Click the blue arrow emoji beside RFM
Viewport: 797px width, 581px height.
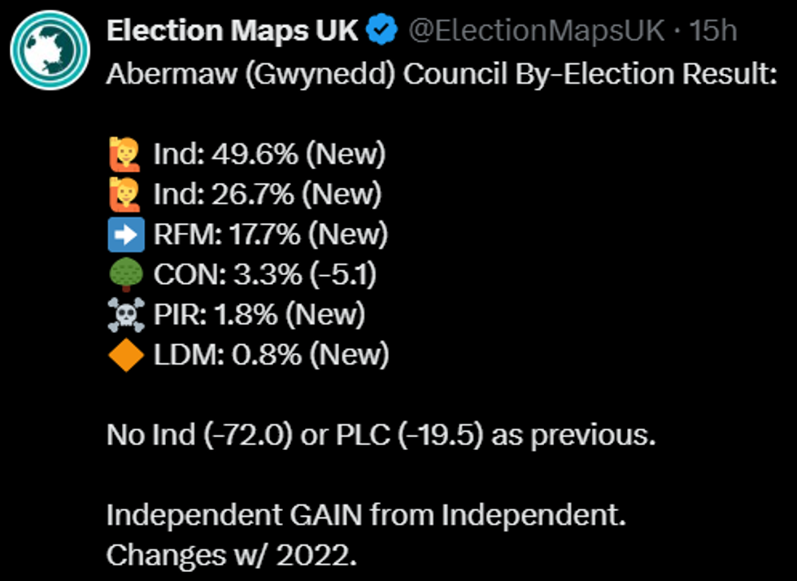coord(125,234)
